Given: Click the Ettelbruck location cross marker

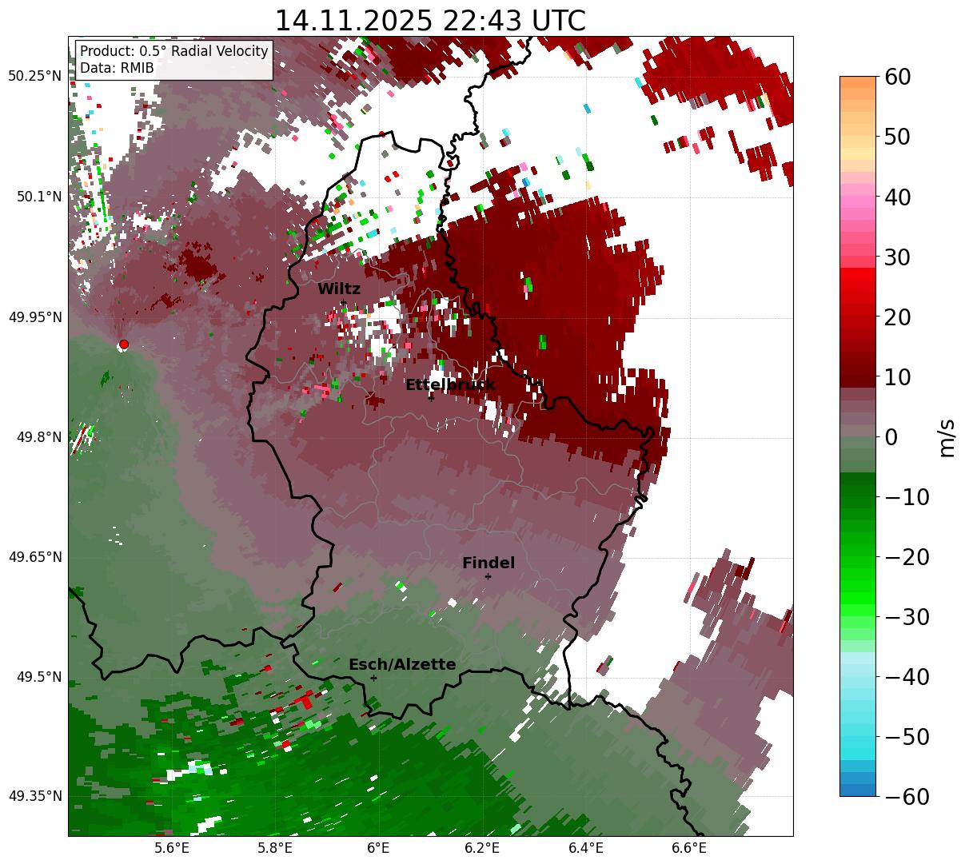Looking at the screenshot, I should click(x=431, y=397).
